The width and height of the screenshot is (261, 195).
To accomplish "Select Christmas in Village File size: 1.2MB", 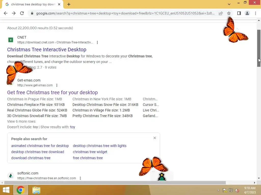I will 101,110.
